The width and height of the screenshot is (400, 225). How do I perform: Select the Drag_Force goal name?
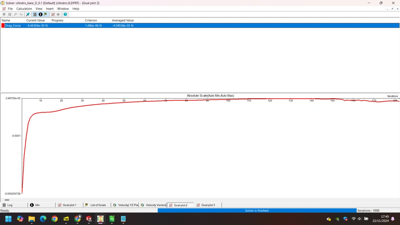coord(13,25)
